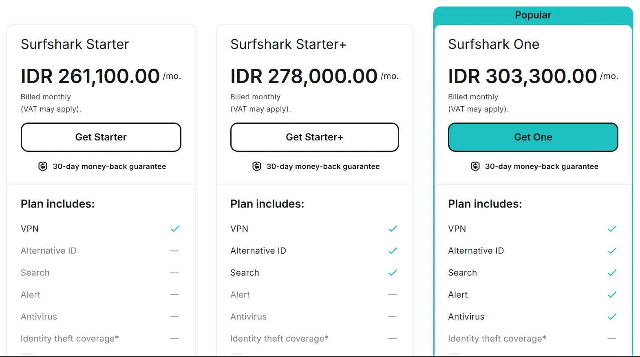Select the Surfshark Starter plan title
640x357 pixels.
coord(75,44)
